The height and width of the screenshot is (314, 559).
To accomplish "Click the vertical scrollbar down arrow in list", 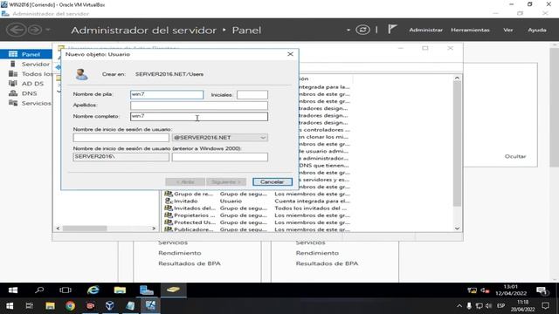I will (x=457, y=229).
